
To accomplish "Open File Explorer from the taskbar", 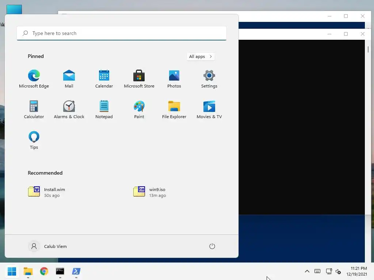I will click(x=28, y=271).
